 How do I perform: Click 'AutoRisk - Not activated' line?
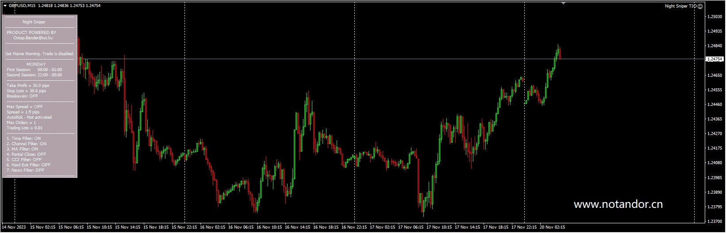[29, 117]
